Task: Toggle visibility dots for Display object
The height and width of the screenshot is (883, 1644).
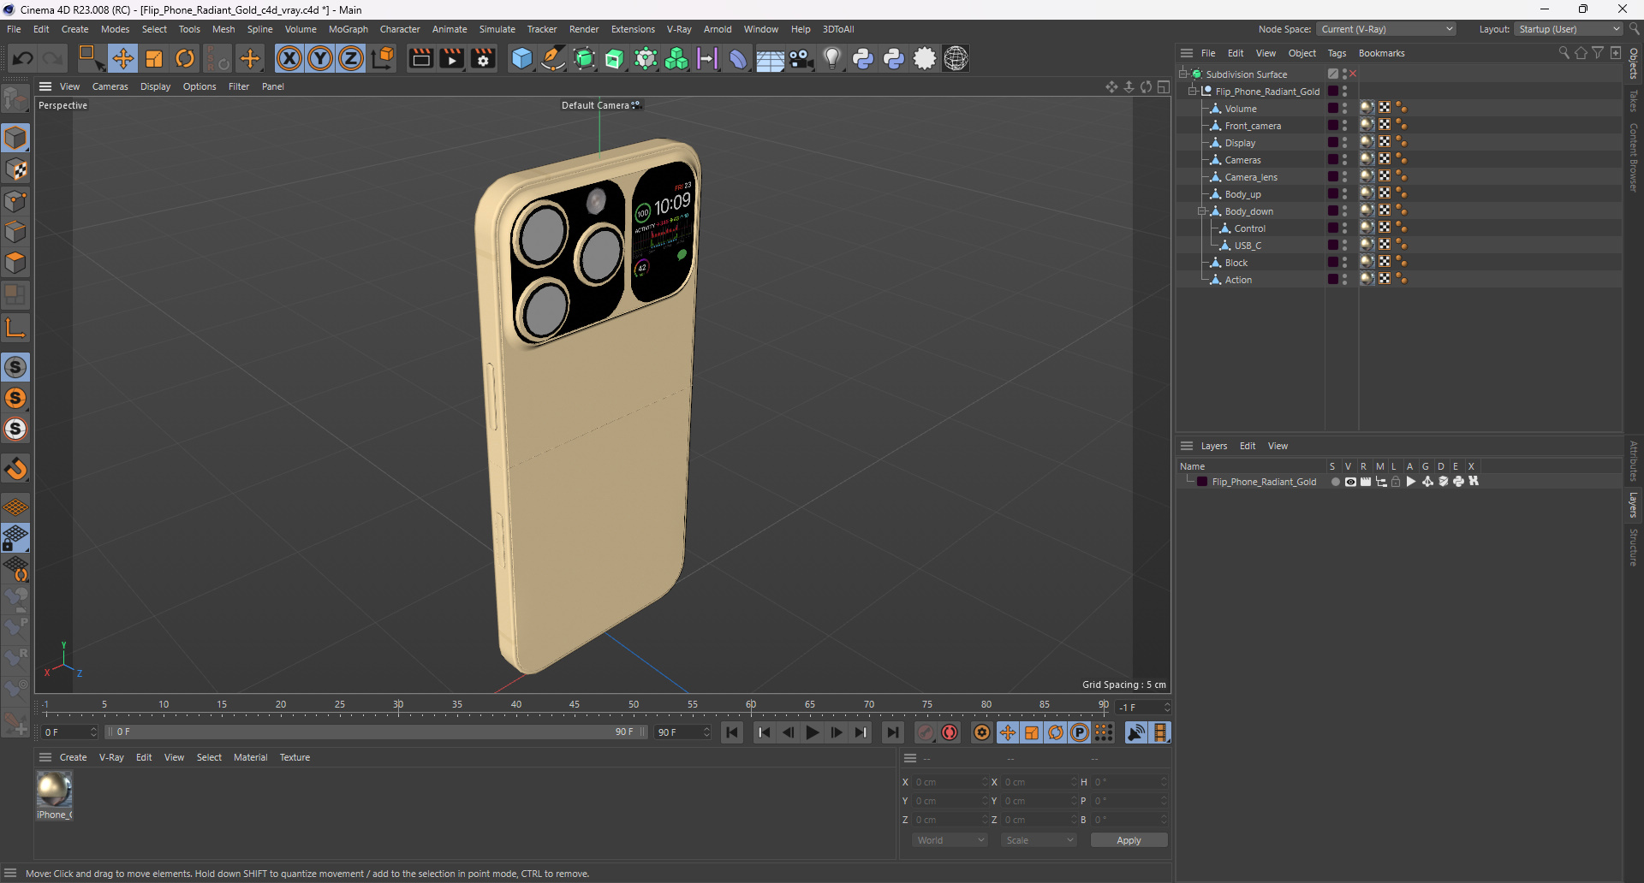Action: (x=1344, y=143)
